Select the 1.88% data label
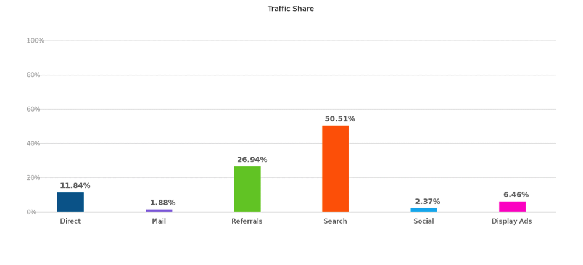 [x=162, y=203]
